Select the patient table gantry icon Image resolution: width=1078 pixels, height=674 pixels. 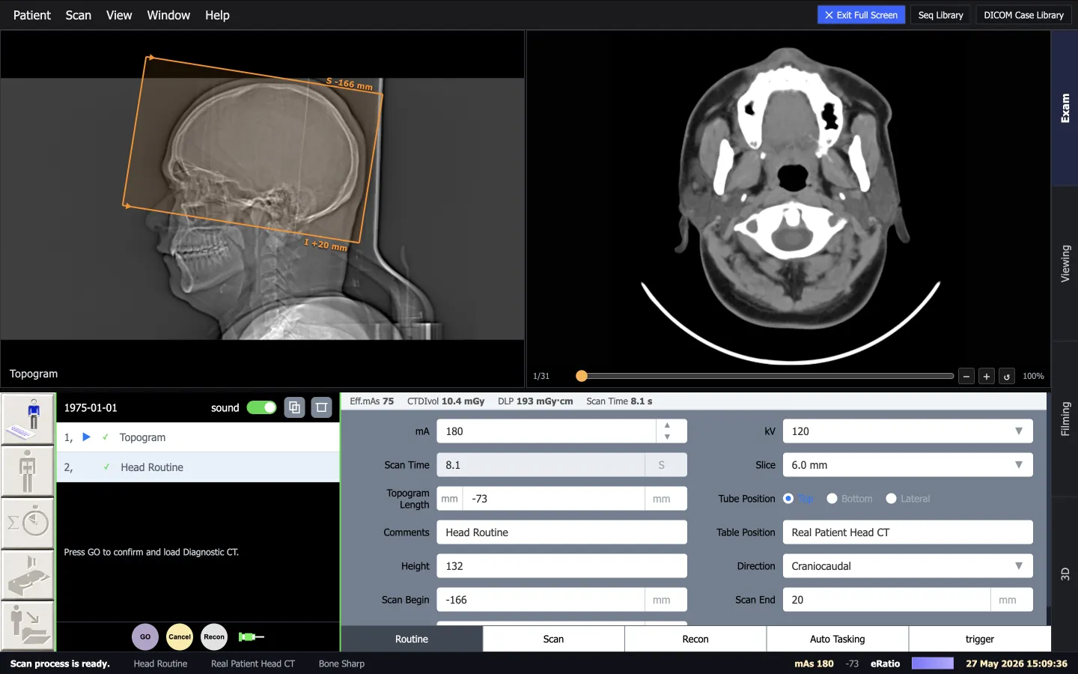pos(28,574)
